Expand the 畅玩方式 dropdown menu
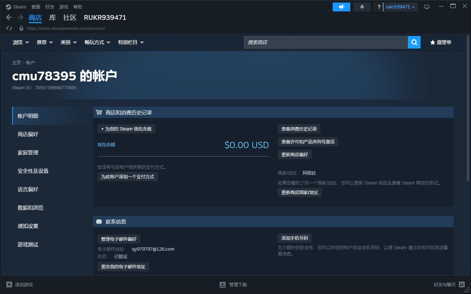 point(98,42)
